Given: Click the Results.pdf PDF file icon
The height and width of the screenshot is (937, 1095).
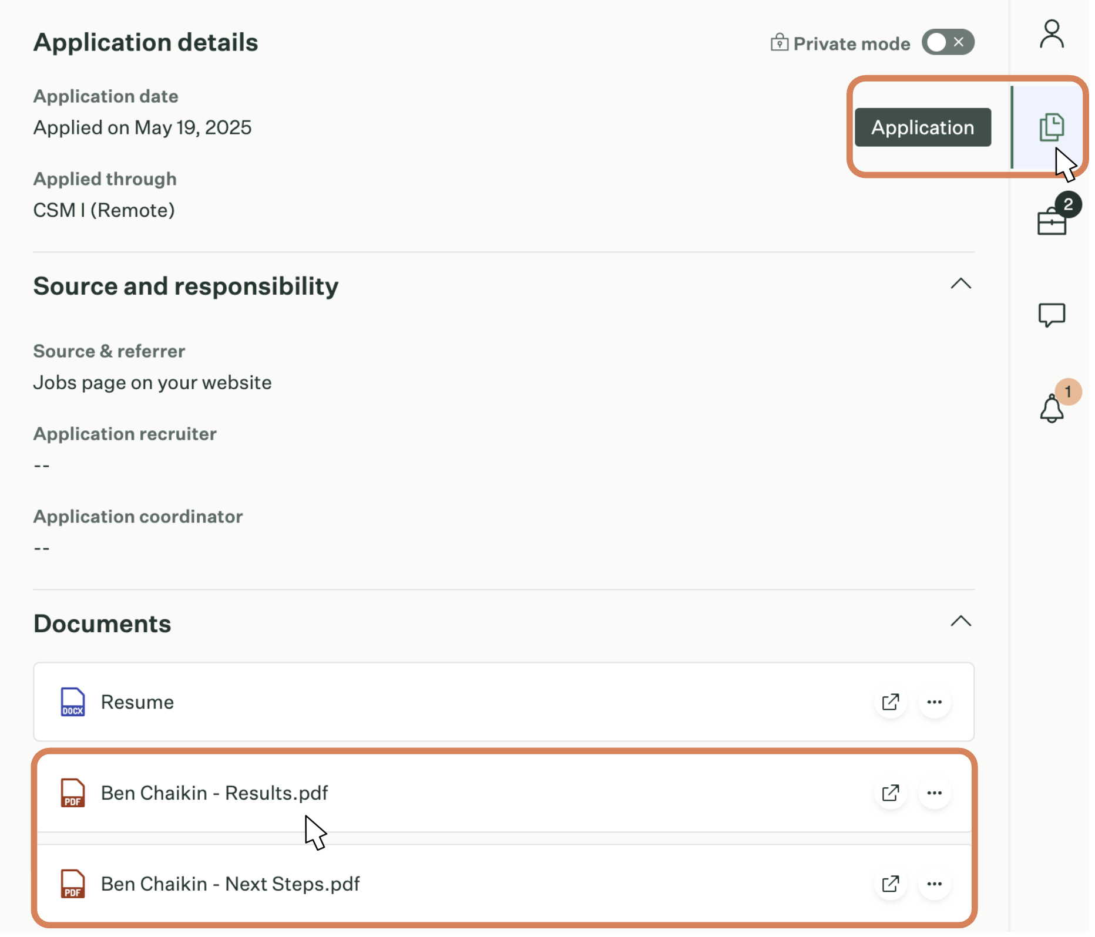Looking at the screenshot, I should coord(73,793).
